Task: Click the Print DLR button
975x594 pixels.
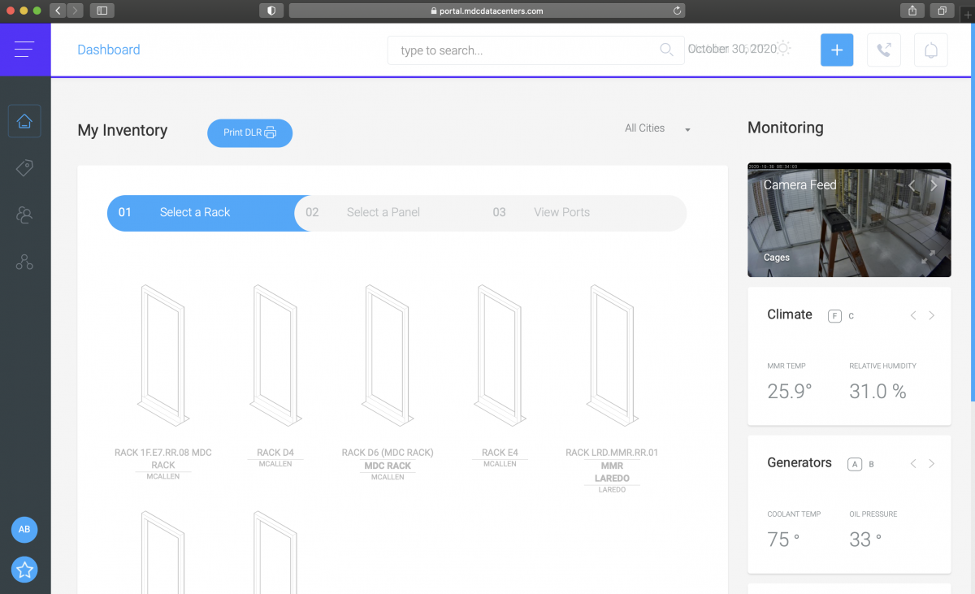Action: (x=249, y=132)
